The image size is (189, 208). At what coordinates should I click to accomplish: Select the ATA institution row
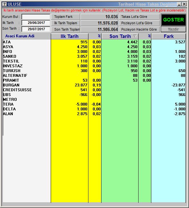coord(94,42)
